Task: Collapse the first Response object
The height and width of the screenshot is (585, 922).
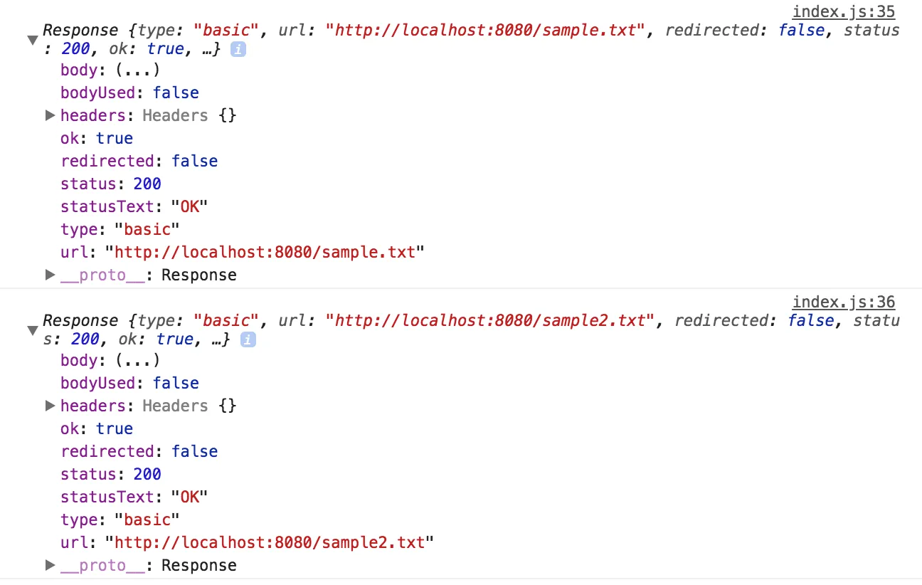Action: (33, 41)
